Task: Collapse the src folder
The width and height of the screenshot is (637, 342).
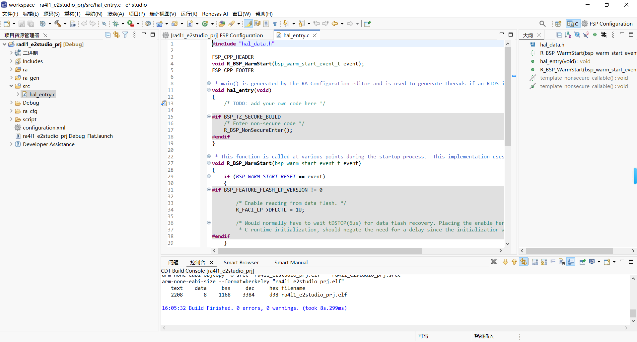Action: point(11,86)
